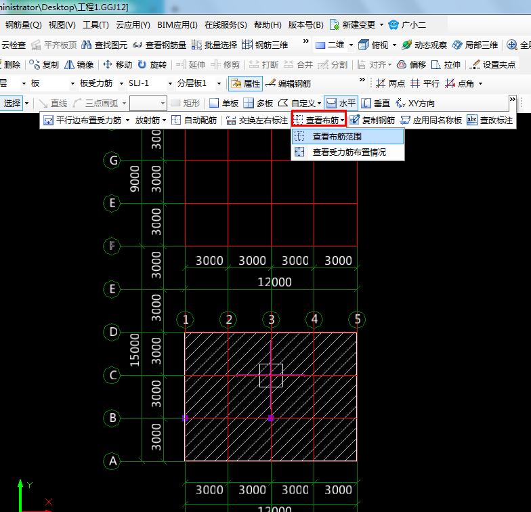
Task: Expand the toolbar overflow chevron beside 钢筋三维
Action: pos(306,41)
